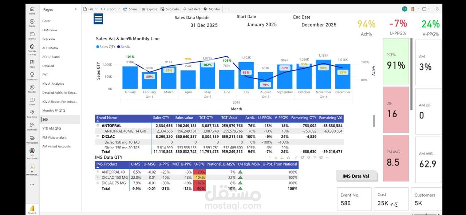Click the Sales QTY legend swatch
This screenshot has height=215, width=466.
[x=98, y=47]
